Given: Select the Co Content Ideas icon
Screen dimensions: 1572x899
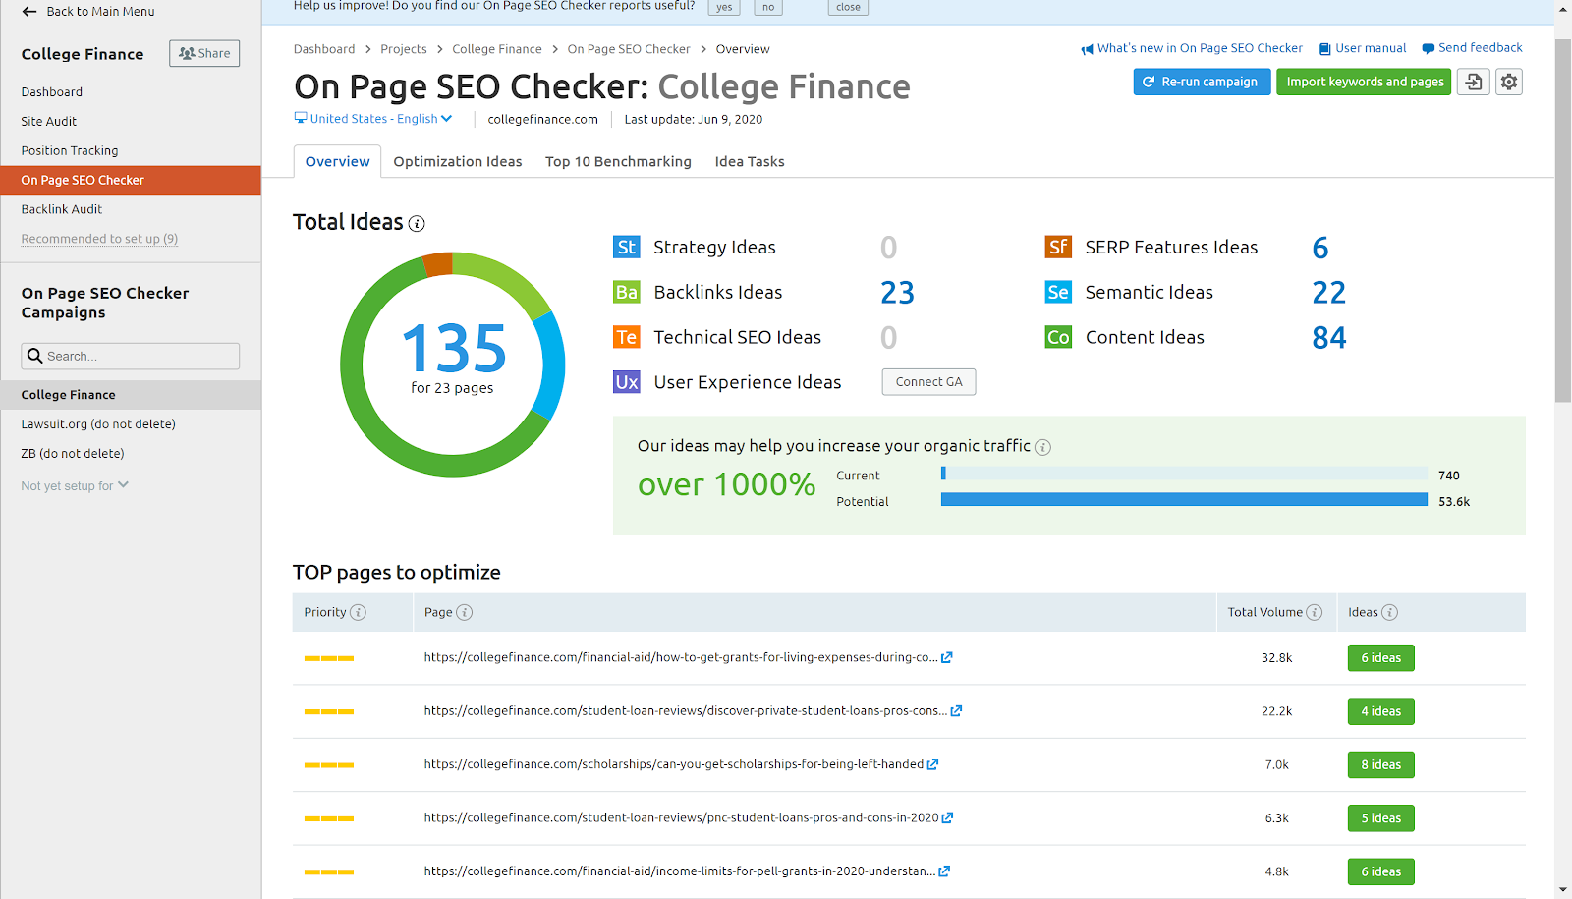Looking at the screenshot, I should [x=1058, y=337].
